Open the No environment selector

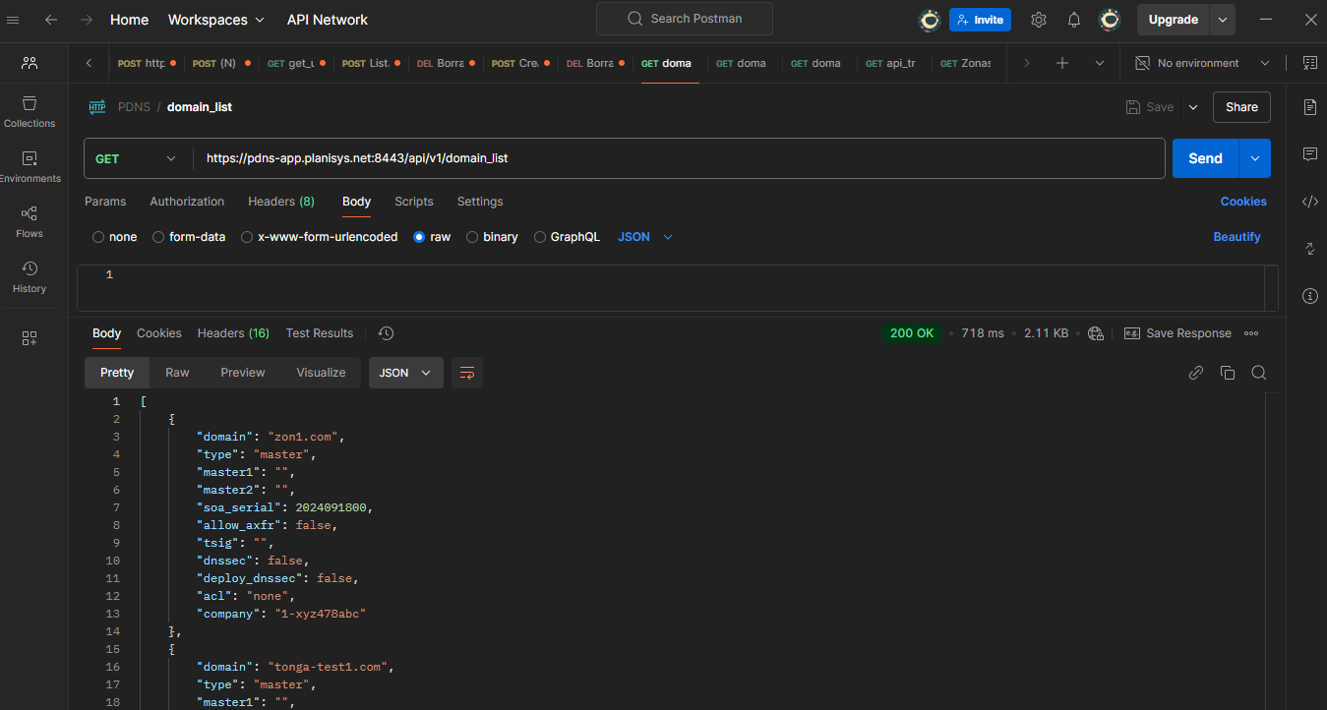coord(1202,63)
